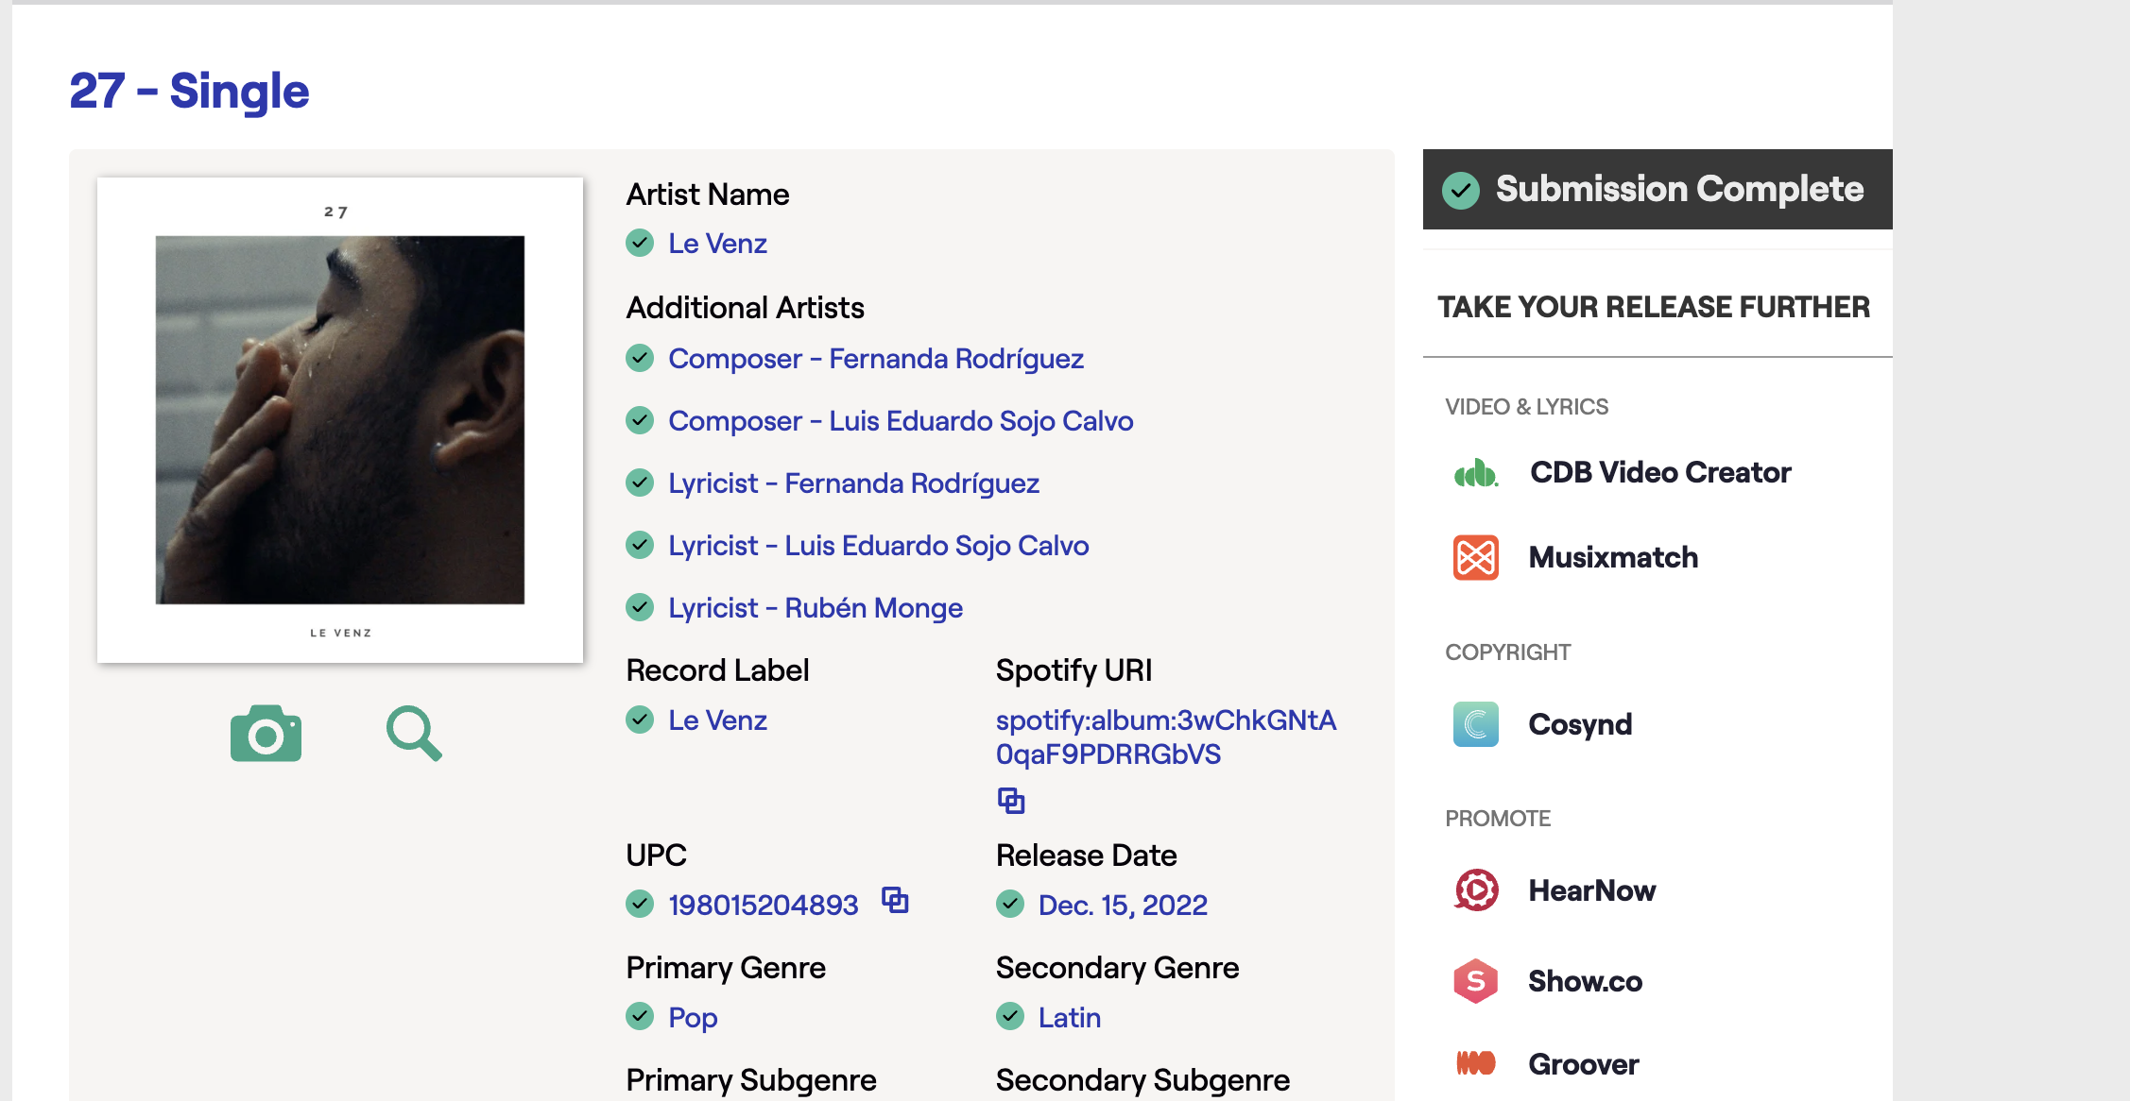Open the Le Venz artist name link
Viewport: 2130px width, 1101px height.
[x=717, y=244]
